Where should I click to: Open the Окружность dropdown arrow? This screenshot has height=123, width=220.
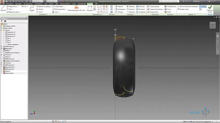18,6
